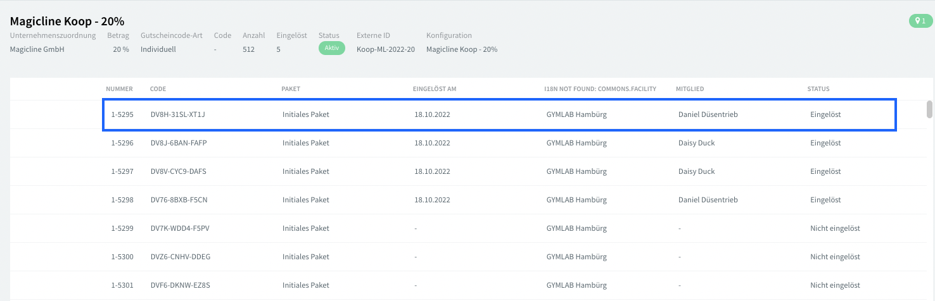Click the MITGLIED column header

pos(690,89)
